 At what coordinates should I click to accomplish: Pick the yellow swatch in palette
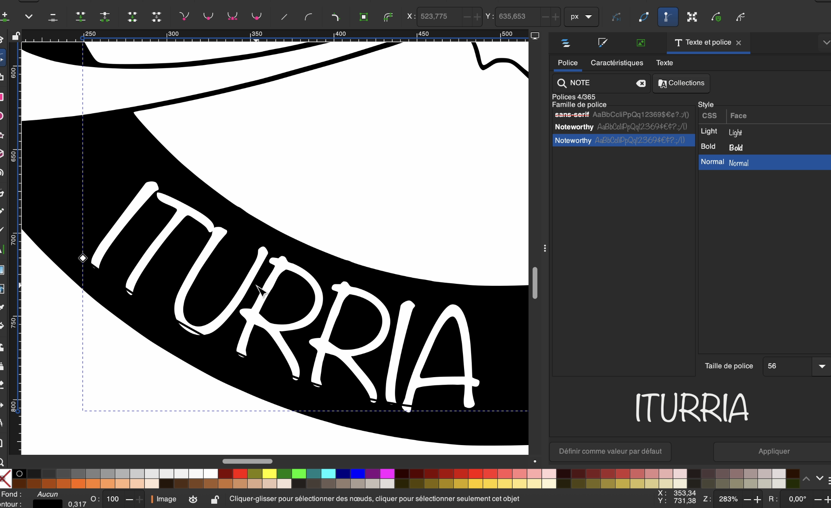(x=269, y=473)
